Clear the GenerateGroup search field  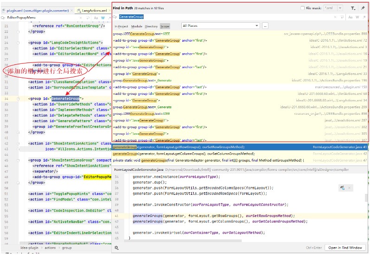pyautogui.click(x=335, y=17)
